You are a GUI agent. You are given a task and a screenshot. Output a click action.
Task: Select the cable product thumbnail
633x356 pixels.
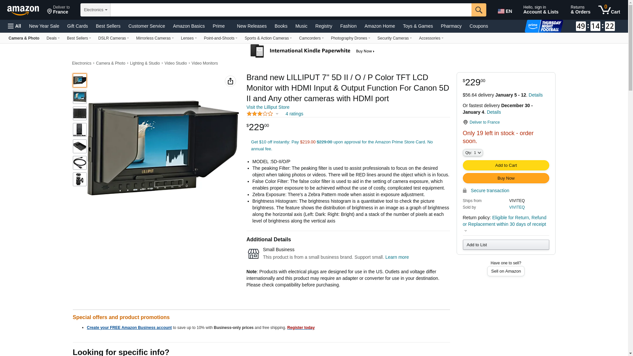(x=80, y=163)
